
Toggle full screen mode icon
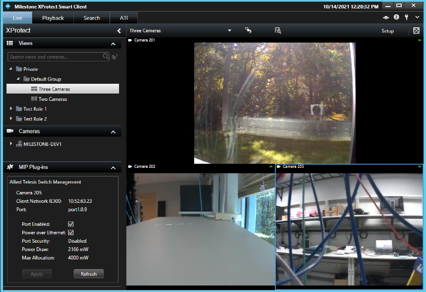tap(416, 31)
